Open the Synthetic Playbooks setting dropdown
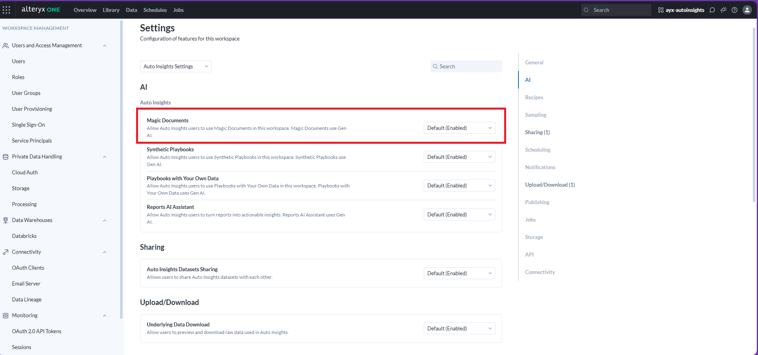This screenshot has height=355, width=758. coord(459,157)
